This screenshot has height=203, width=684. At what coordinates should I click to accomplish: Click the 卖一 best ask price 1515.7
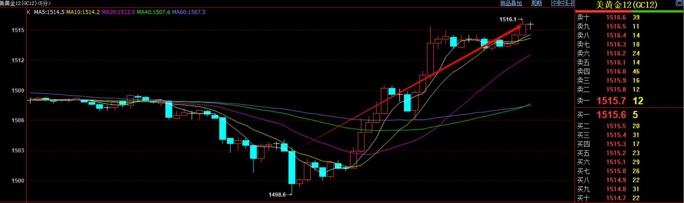[x=611, y=101]
